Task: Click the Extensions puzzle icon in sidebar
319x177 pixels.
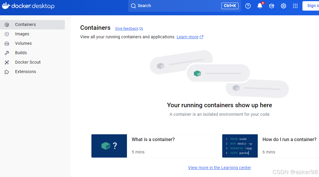Action: [x=7, y=72]
